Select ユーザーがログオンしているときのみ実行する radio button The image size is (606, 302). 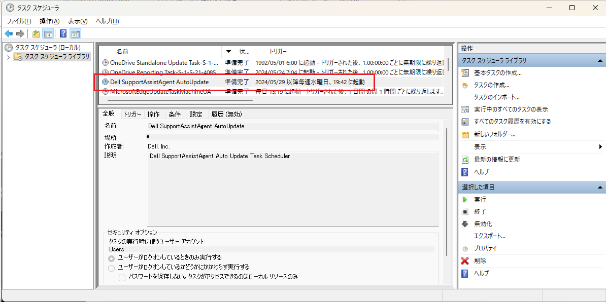tap(112, 258)
